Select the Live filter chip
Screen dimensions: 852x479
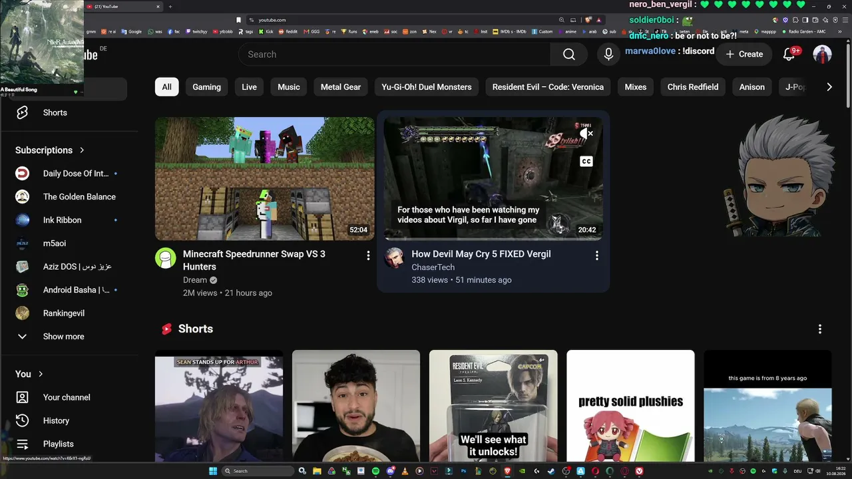249,87
